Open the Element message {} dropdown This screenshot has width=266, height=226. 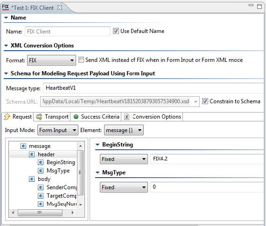coord(124,130)
